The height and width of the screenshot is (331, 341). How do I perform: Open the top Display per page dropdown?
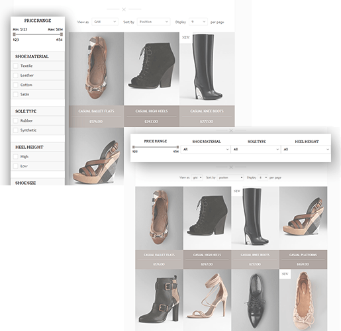(198, 22)
